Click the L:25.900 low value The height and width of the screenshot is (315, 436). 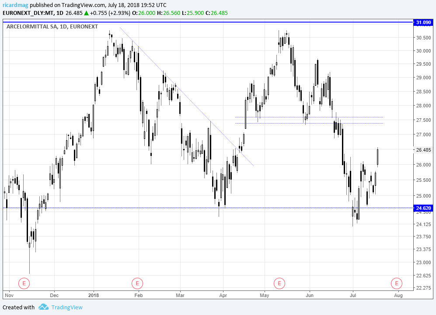pos(193,13)
